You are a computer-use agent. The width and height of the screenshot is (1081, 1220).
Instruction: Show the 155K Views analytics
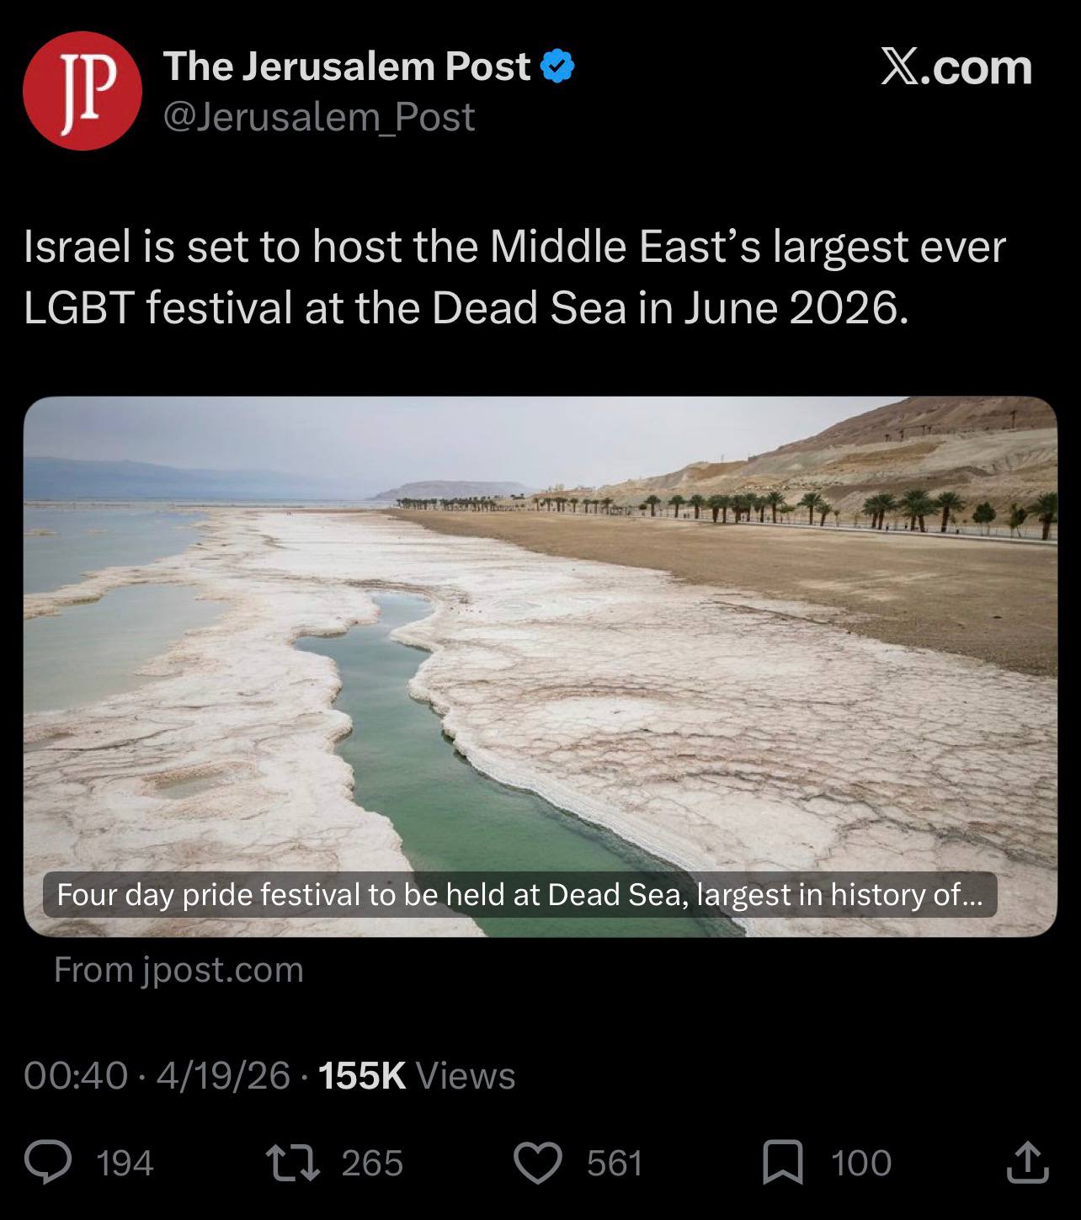point(418,1075)
